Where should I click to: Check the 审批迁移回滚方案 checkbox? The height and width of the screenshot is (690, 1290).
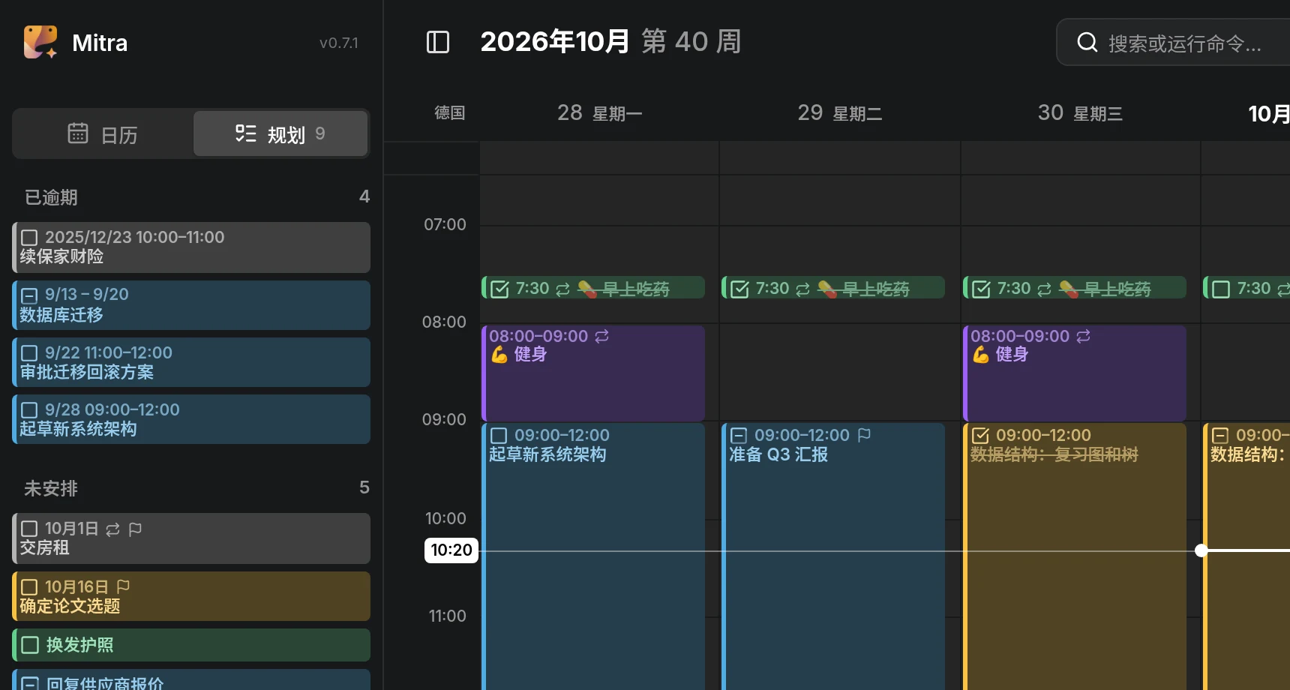(29, 353)
